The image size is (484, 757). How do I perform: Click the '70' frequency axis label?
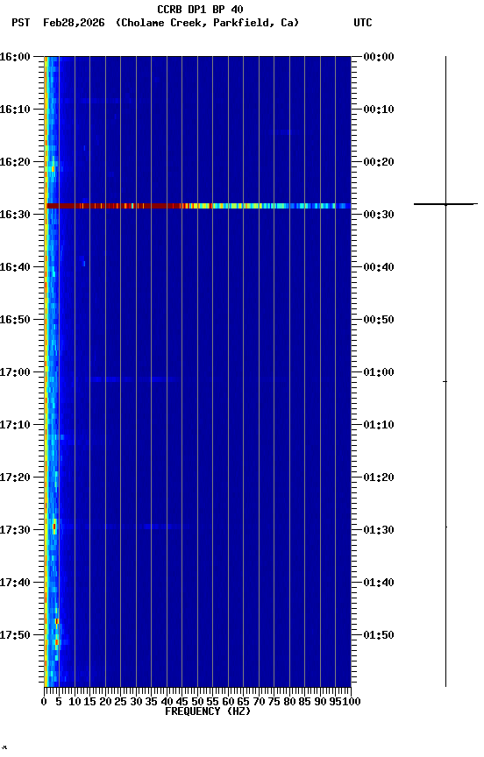coord(259,702)
